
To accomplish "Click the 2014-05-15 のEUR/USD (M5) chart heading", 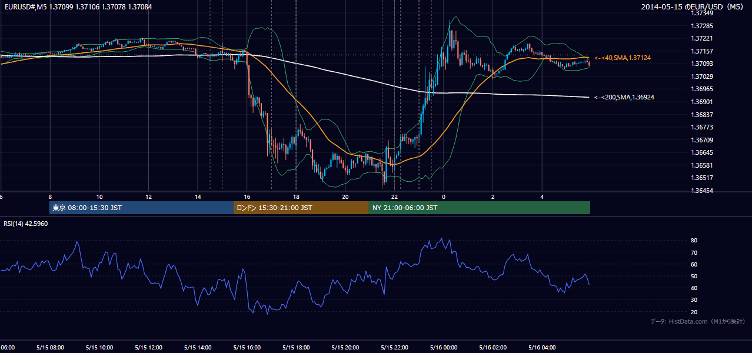I will click(x=693, y=6).
